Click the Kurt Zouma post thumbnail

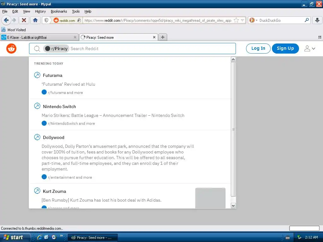[x=210, y=198]
